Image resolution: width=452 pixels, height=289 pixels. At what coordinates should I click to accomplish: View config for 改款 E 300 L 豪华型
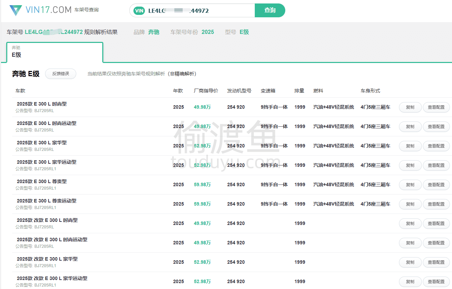coord(436,262)
